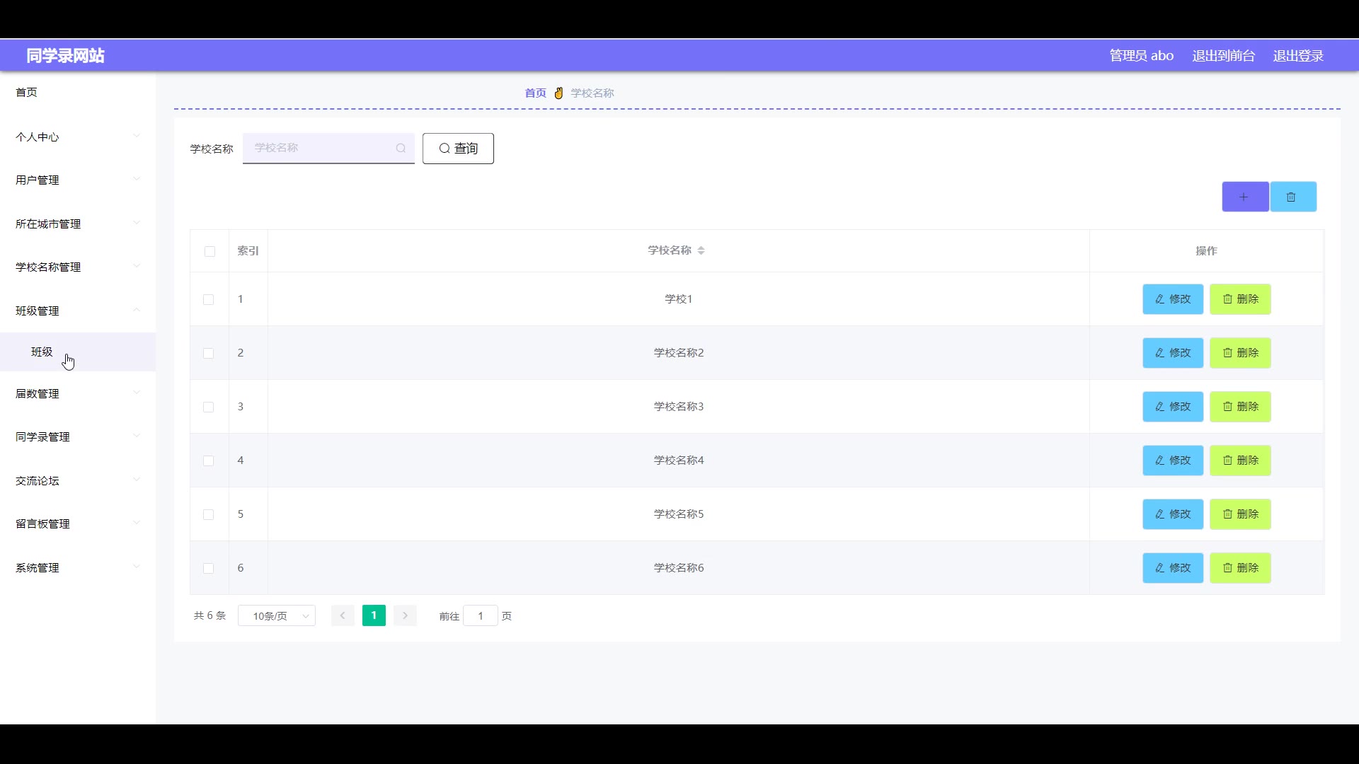Go to previous page arrow
The height and width of the screenshot is (764, 1359).
(x=343, y=615)
